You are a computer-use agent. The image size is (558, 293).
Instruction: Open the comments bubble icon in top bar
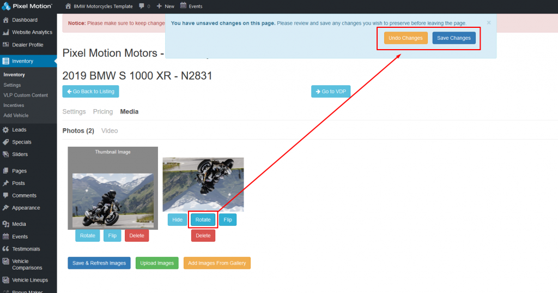coord(142,6)
